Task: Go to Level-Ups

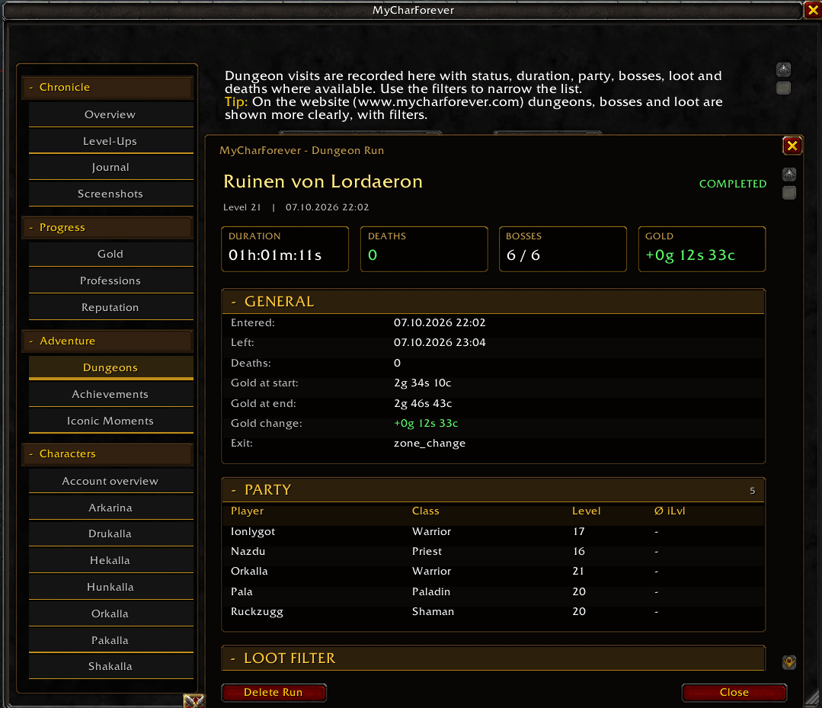Action: tap(110, 141)
